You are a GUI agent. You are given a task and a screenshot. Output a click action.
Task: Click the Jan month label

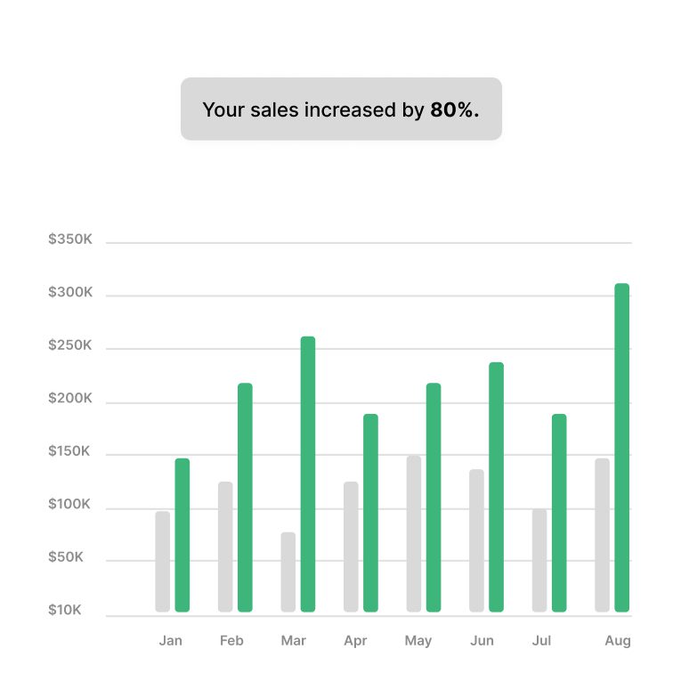click(170, 641)
